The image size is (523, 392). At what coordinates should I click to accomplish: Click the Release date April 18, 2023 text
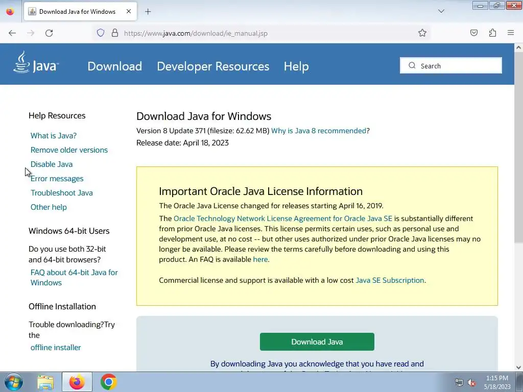[x=182, y=143]
